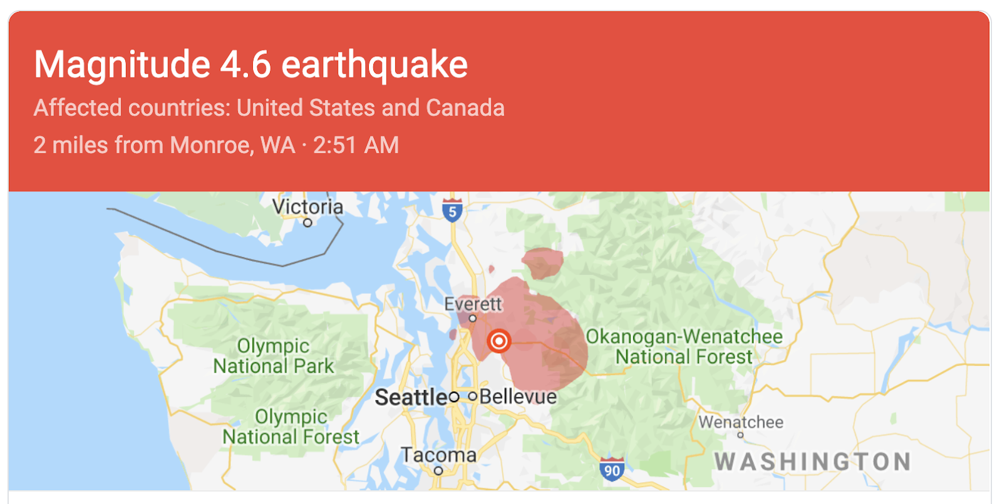This screenshot has height=504, width=1002.
Task: Select the Tacoma city dot marker
Action: 438,471
